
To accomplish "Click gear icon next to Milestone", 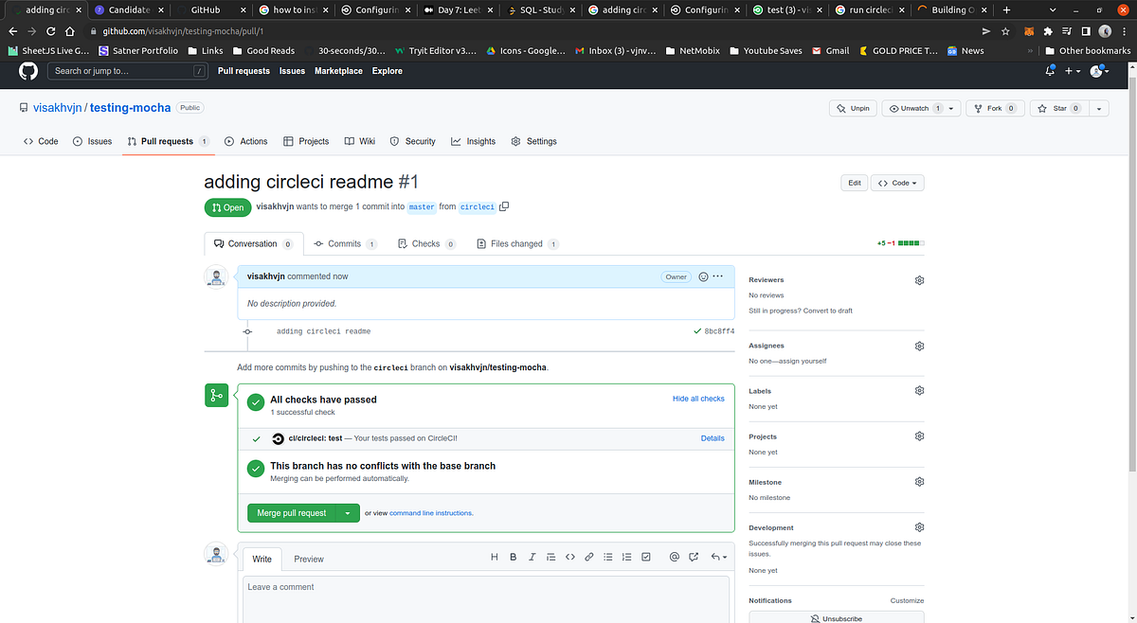I will pyautogui.click(x=919, y=482).
